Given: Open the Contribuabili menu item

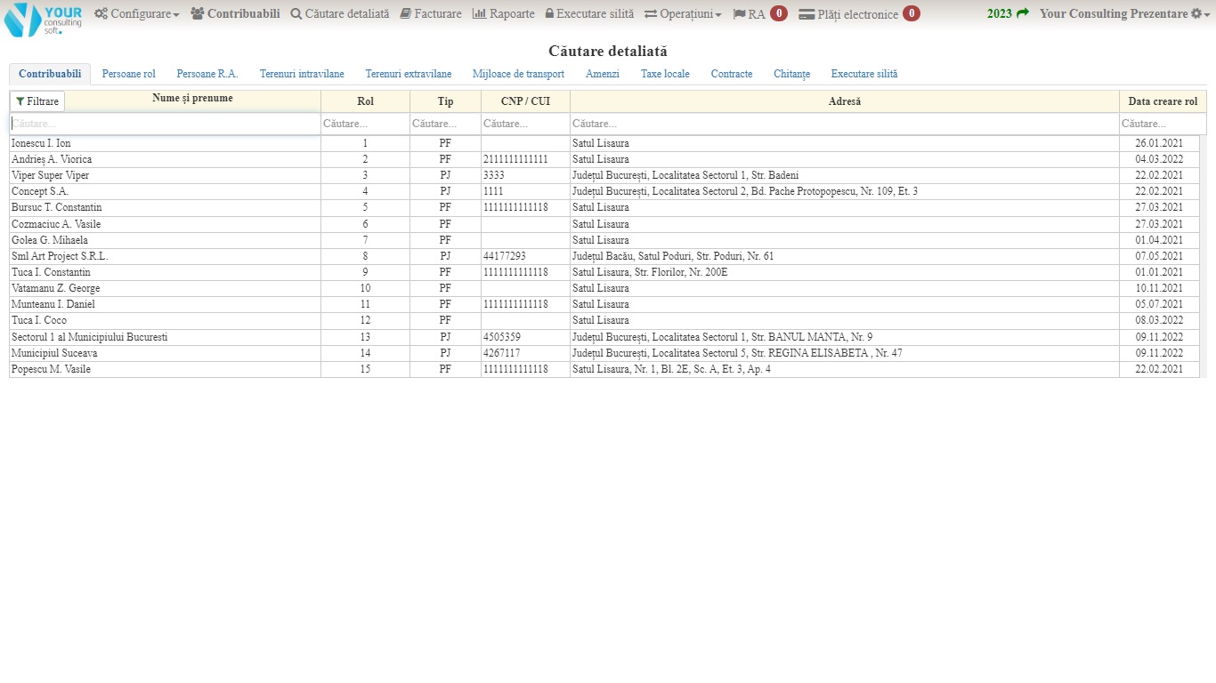Looking at the screenshot, I should [x=235, y=14].
